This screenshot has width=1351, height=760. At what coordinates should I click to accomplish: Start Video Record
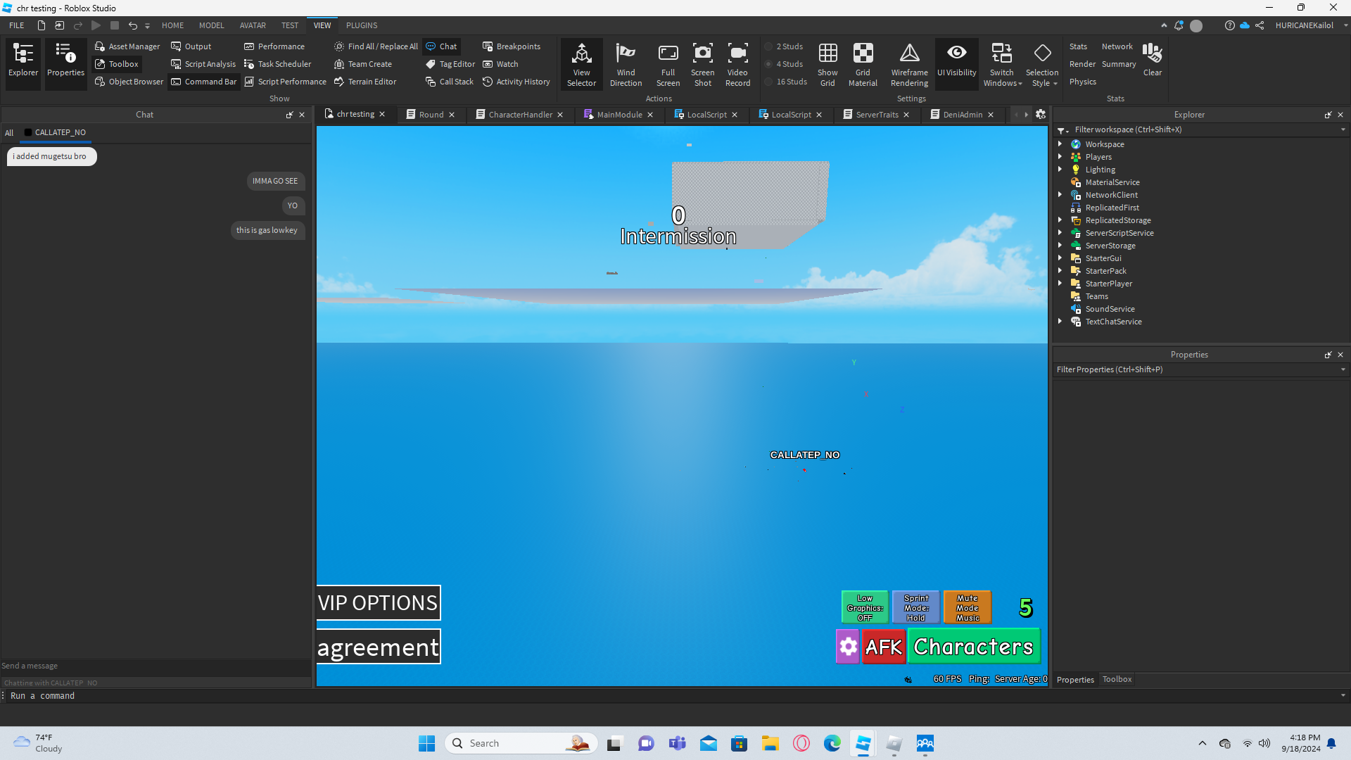point(737,63)
